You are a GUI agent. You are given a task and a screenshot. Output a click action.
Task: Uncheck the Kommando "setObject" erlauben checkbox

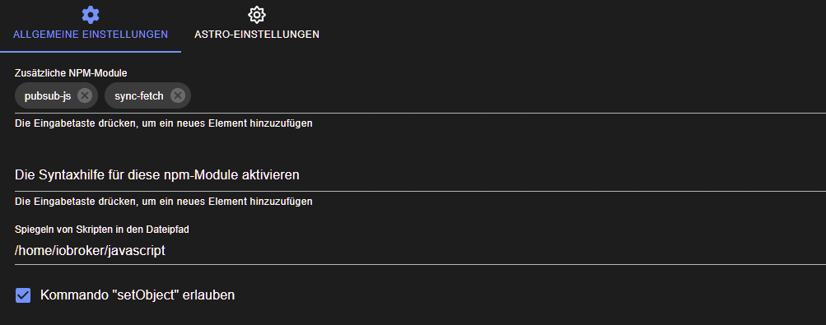pos(23,295)
